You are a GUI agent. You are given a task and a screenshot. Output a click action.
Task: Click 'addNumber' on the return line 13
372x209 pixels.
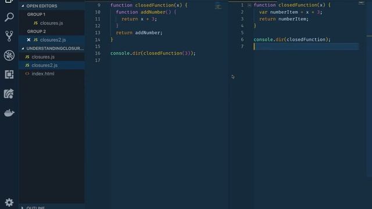click(147, 33)
